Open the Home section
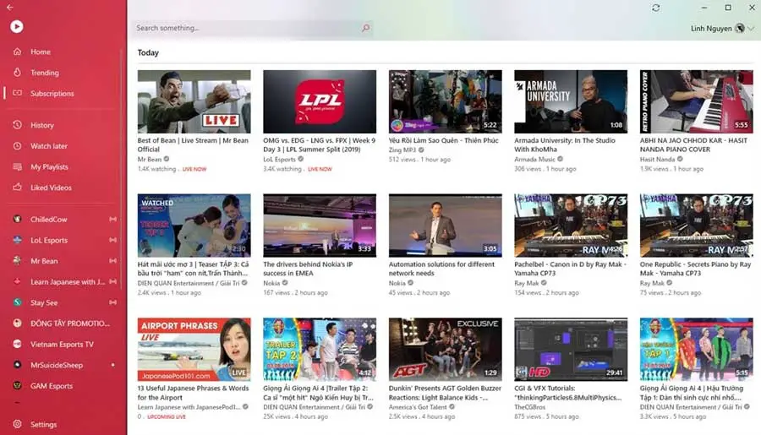The image size is (761, 435). [41, 52]
